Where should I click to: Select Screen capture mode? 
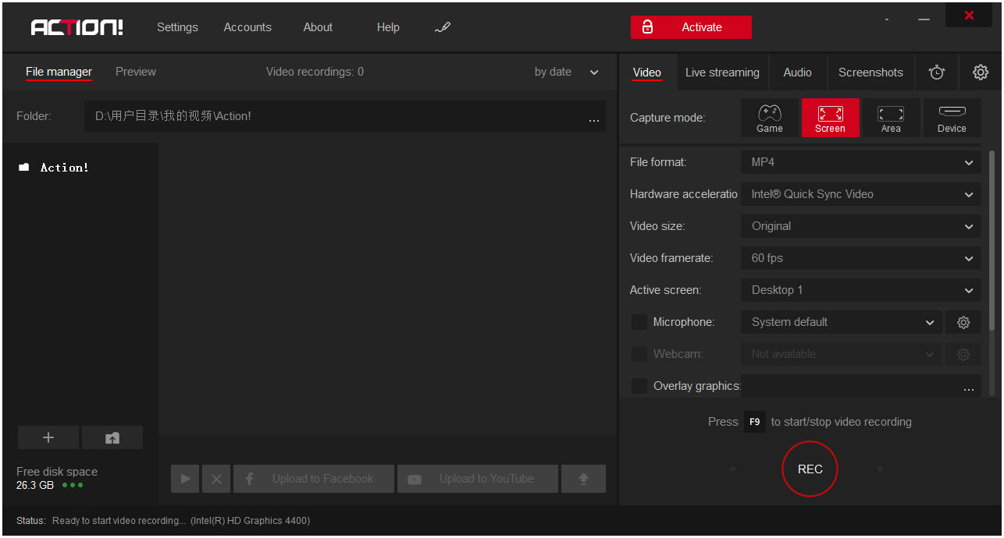[x=831, y=118]
